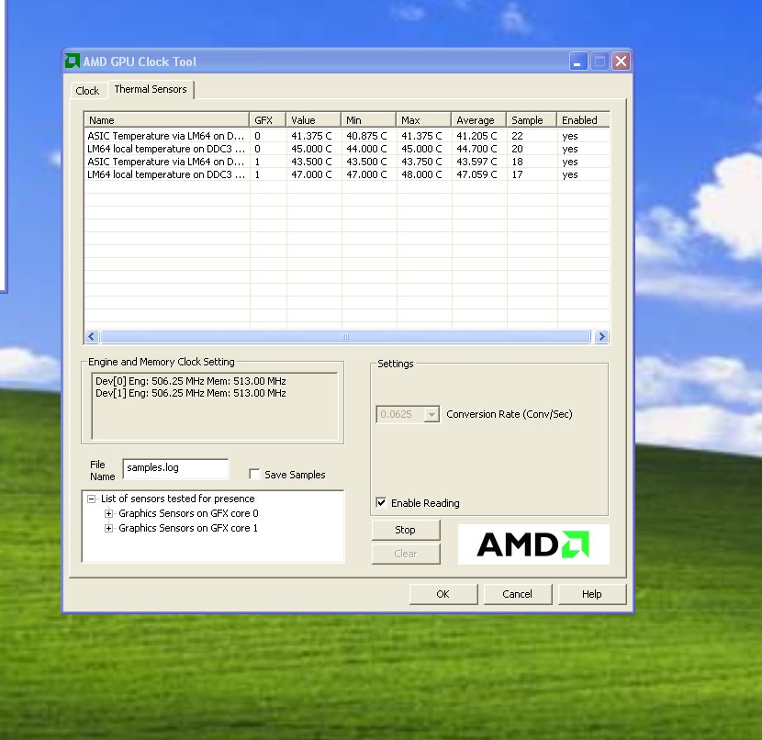This screenshot has height=740, width=762.
Task: Click the OK button
Action: coord(443,594)
